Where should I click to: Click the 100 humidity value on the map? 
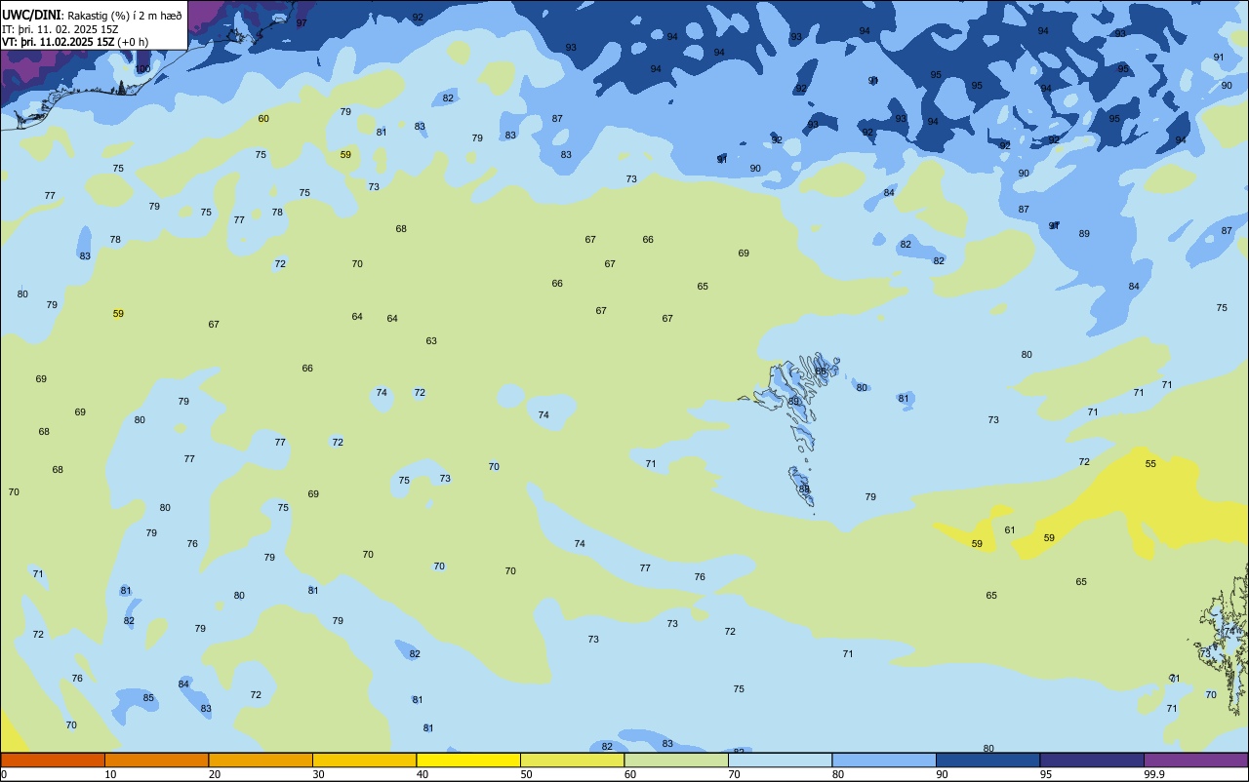pyautogui.click(x=142, y=69)
